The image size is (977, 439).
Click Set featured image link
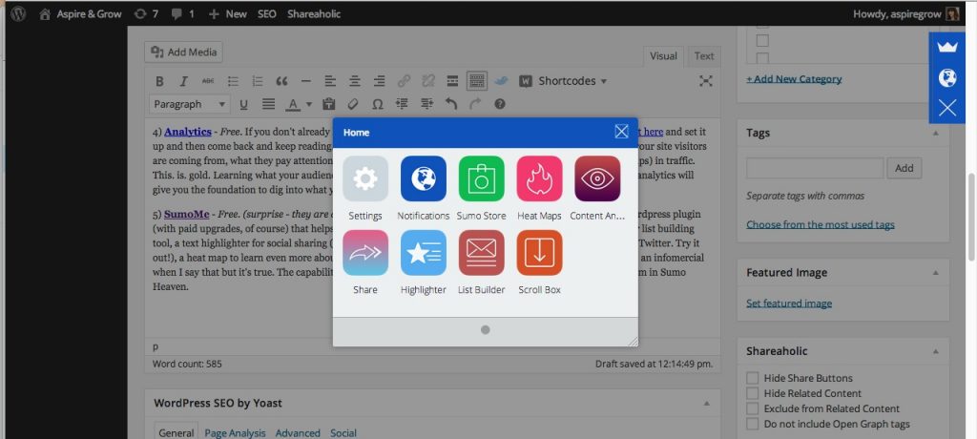click(x=789, y=303)
